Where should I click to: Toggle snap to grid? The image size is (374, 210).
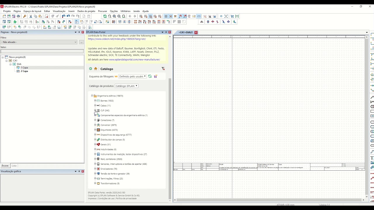tap(171, 16)
